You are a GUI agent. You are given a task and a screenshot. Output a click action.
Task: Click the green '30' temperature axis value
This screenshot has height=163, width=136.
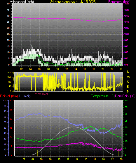tap(126, 114)
